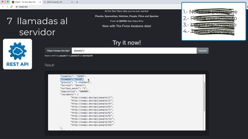Click the people/1/ hint link
The height and width of the screenshot is (139, 248).
click(x=64, y=56)
